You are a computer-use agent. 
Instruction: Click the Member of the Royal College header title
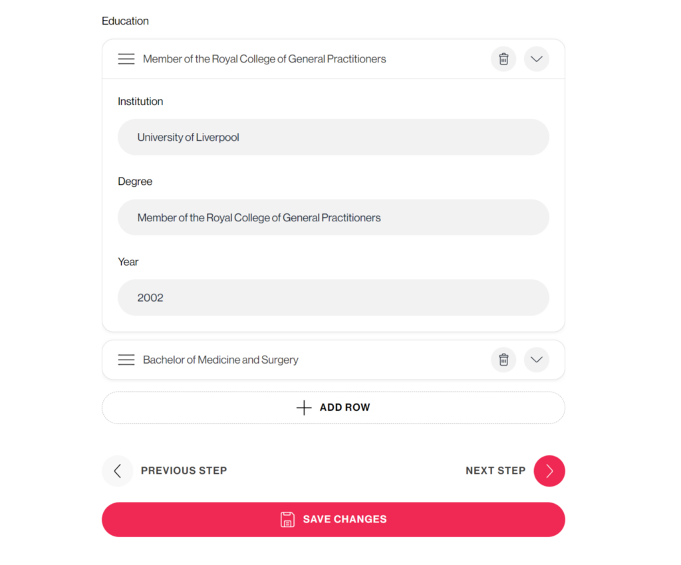264,59
